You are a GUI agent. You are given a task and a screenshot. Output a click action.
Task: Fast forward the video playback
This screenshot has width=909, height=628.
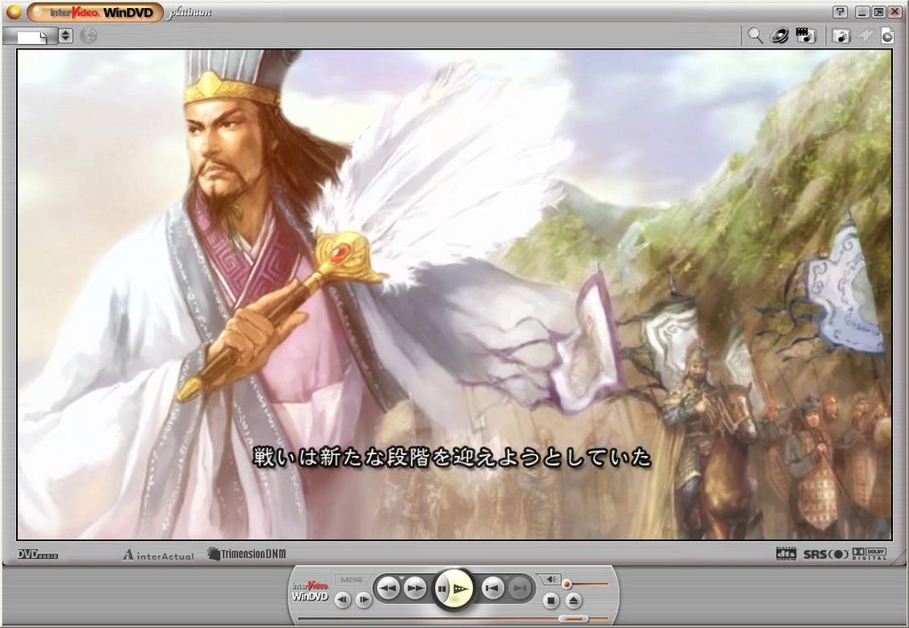click(415, 589)
